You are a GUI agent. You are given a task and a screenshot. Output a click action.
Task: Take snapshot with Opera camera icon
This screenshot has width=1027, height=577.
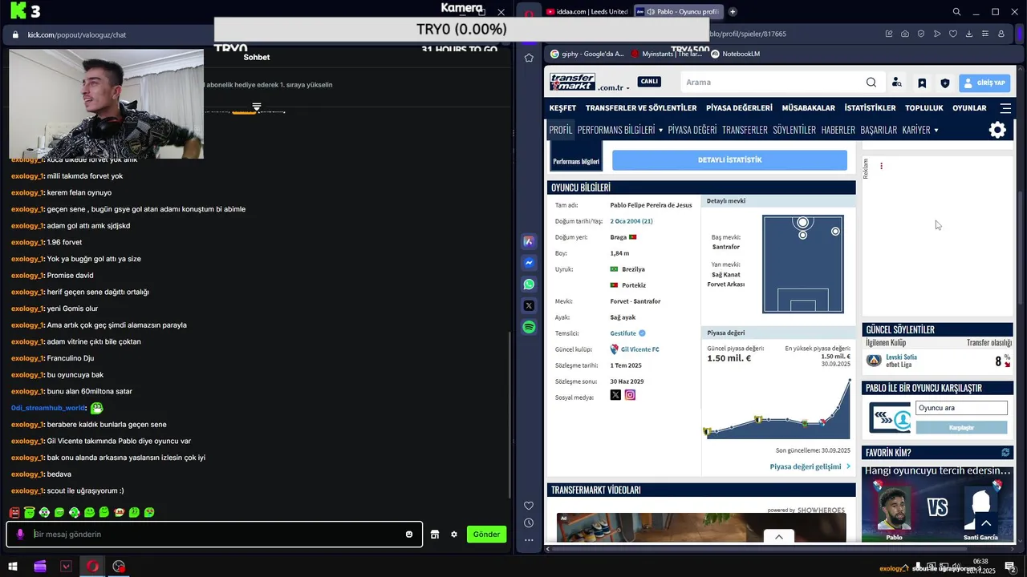pos(905,34)
